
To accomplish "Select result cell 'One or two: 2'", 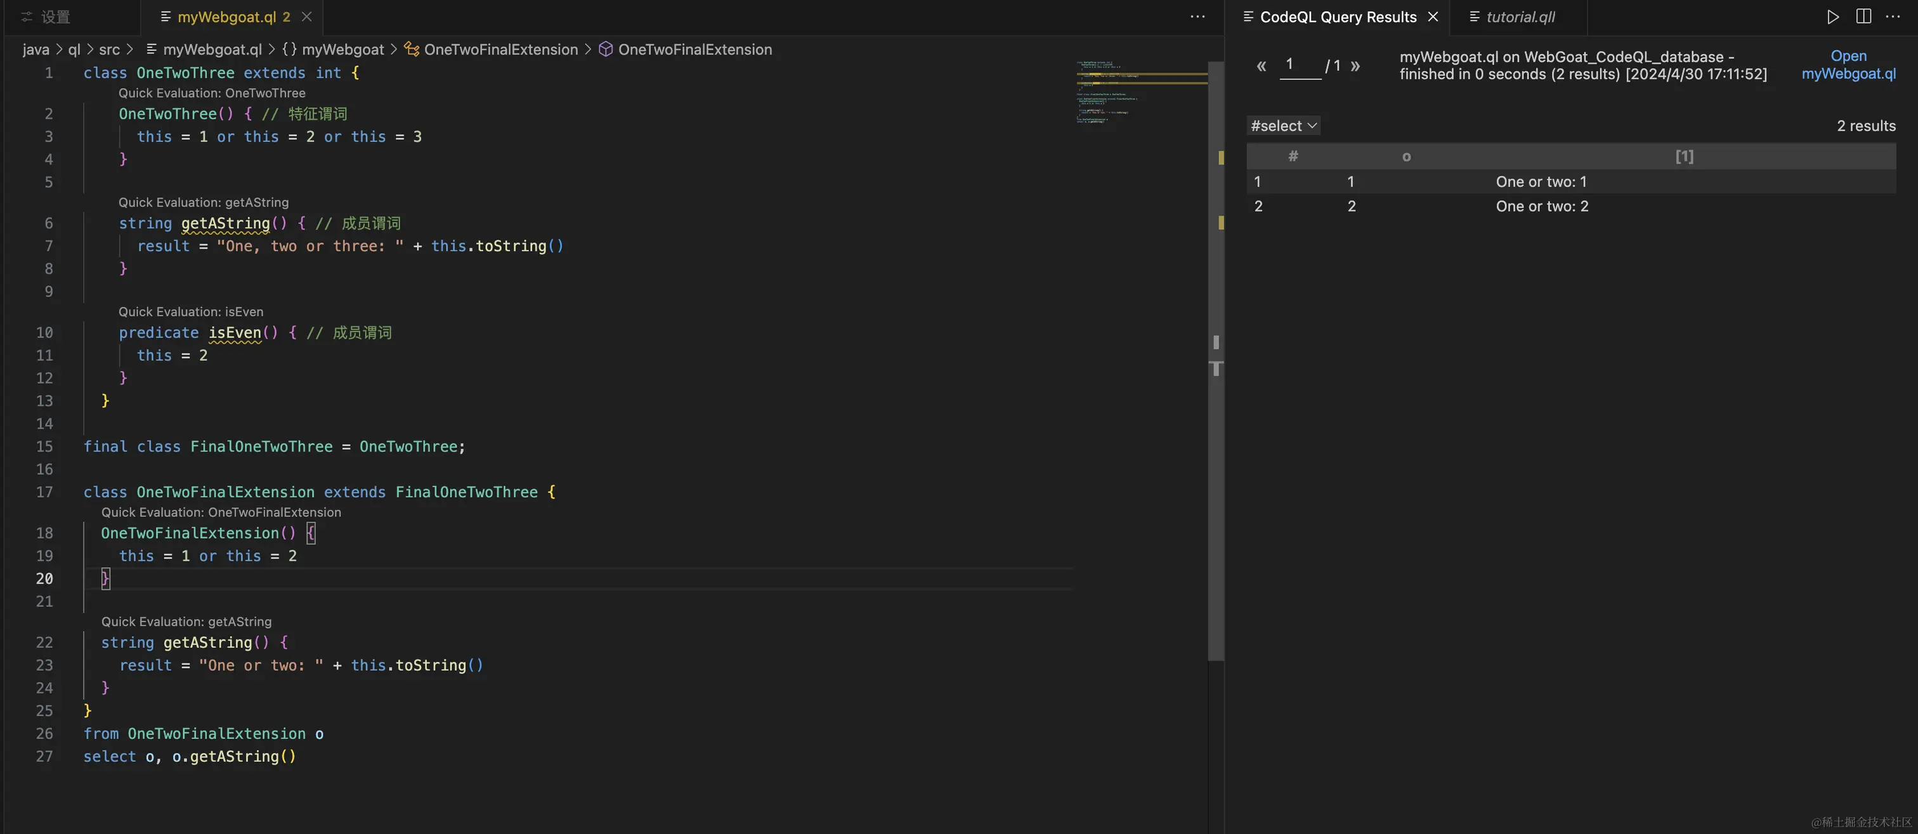I will click(x=1542, y=206).
